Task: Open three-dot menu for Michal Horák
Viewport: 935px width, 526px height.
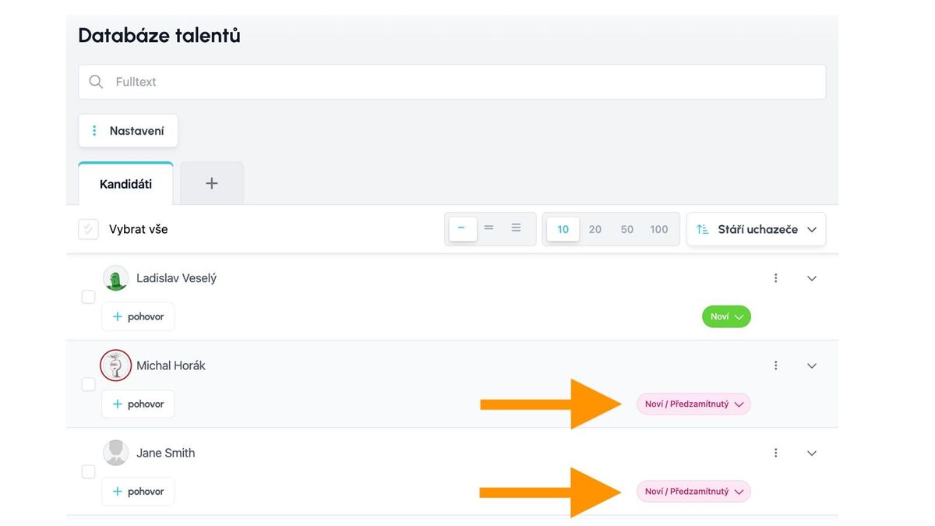Action: pos(775,365)
